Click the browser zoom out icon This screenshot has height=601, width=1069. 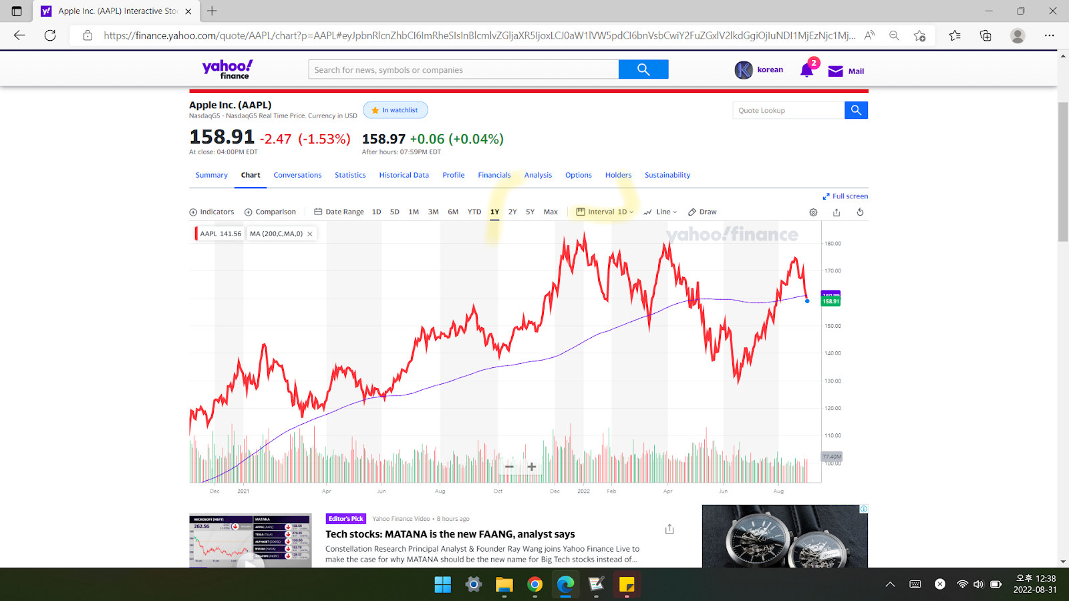pos(894,35)
